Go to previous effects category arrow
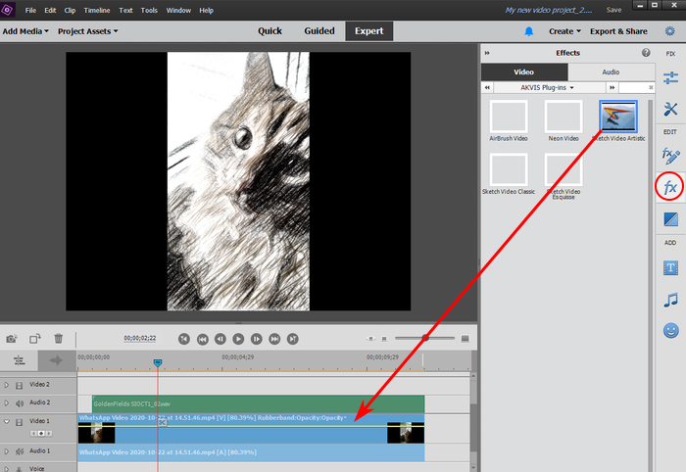Image resolution: width=686 pixels, height=472 pixels. coord(487,88)
